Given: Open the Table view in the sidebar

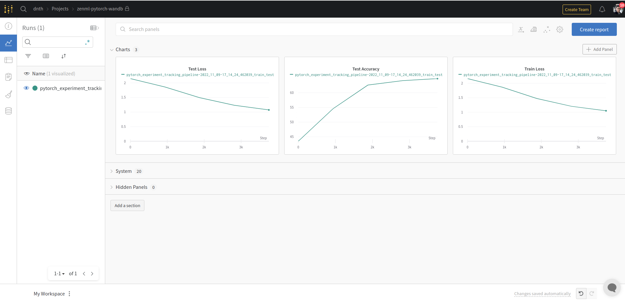Looking at the screenshot, I should click(8, 60).
